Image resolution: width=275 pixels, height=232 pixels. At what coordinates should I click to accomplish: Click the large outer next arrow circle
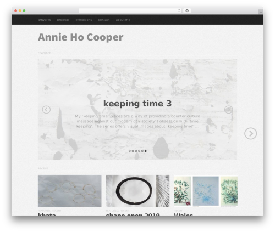coord(251,134)
